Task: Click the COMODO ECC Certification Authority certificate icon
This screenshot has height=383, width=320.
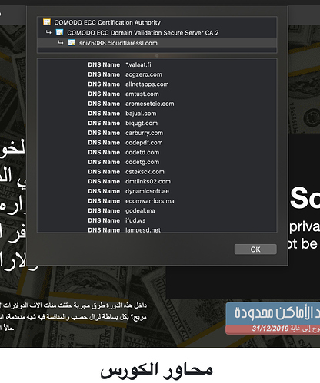Action: 47,22
